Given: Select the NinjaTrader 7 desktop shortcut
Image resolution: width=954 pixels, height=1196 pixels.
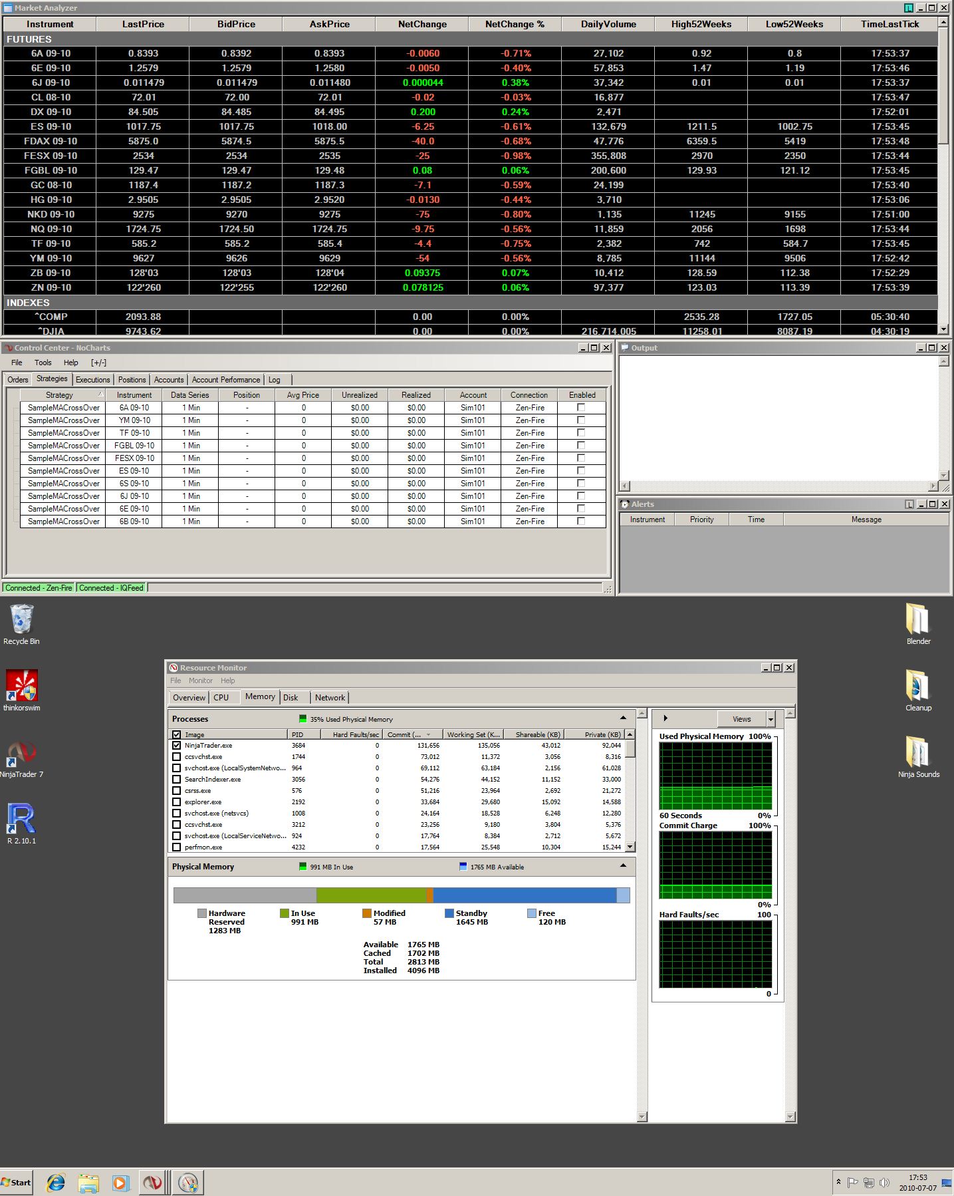Looking at the screenshot, I should (21, 758).
